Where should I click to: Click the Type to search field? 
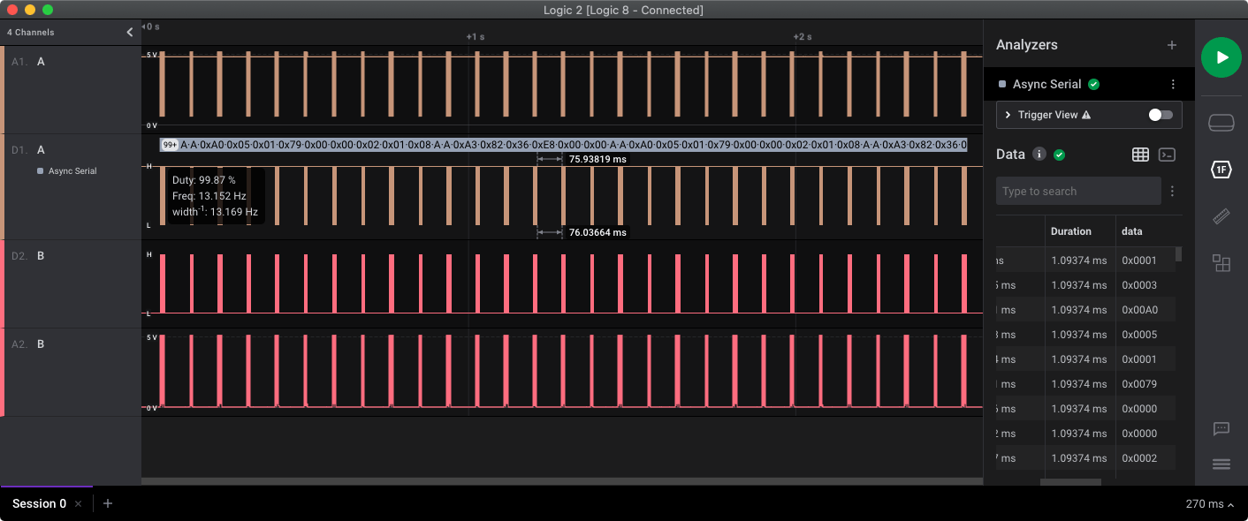1078,191
